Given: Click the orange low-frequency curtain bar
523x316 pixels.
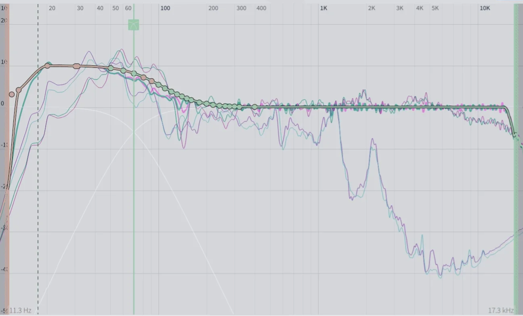Looking at the screenshot, I should (x=6, y=159).
